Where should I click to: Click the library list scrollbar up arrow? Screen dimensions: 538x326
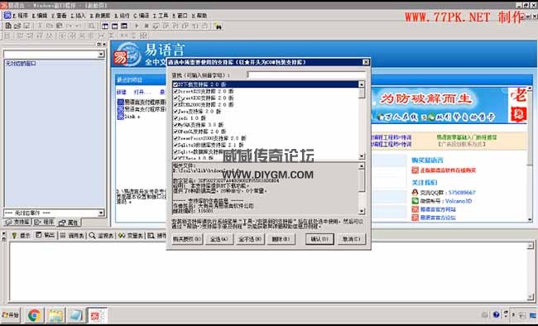pos(362,84)
